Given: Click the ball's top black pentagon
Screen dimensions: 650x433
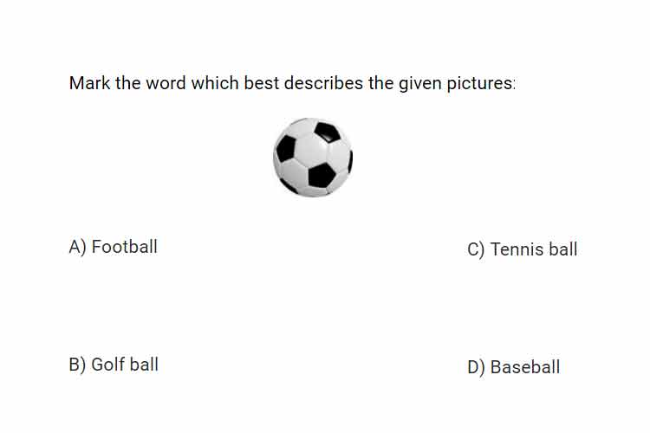Looking at the screenshot, I should coord(327,132).
